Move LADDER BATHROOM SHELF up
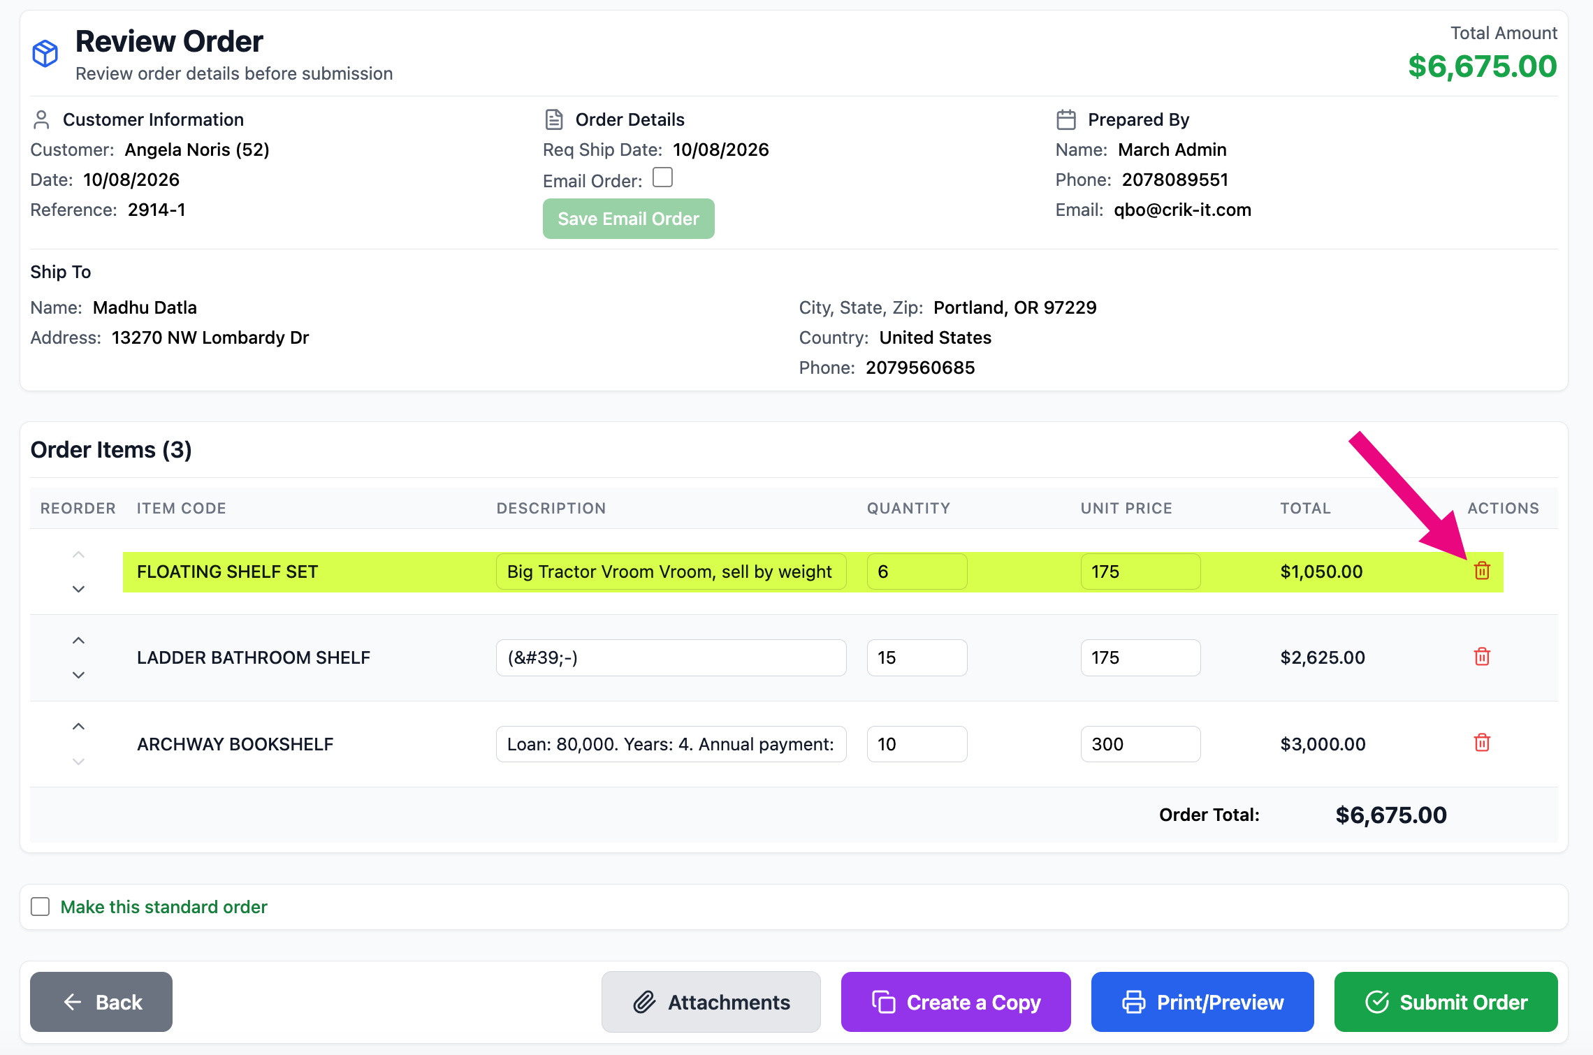Image resolution: width=1593 pixels, height=1055 pixels. point(78,641)
